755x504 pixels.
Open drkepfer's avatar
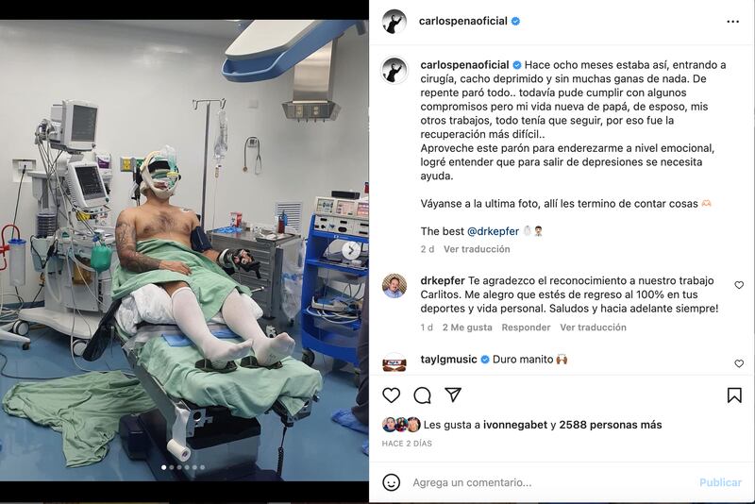coord(394,286)
